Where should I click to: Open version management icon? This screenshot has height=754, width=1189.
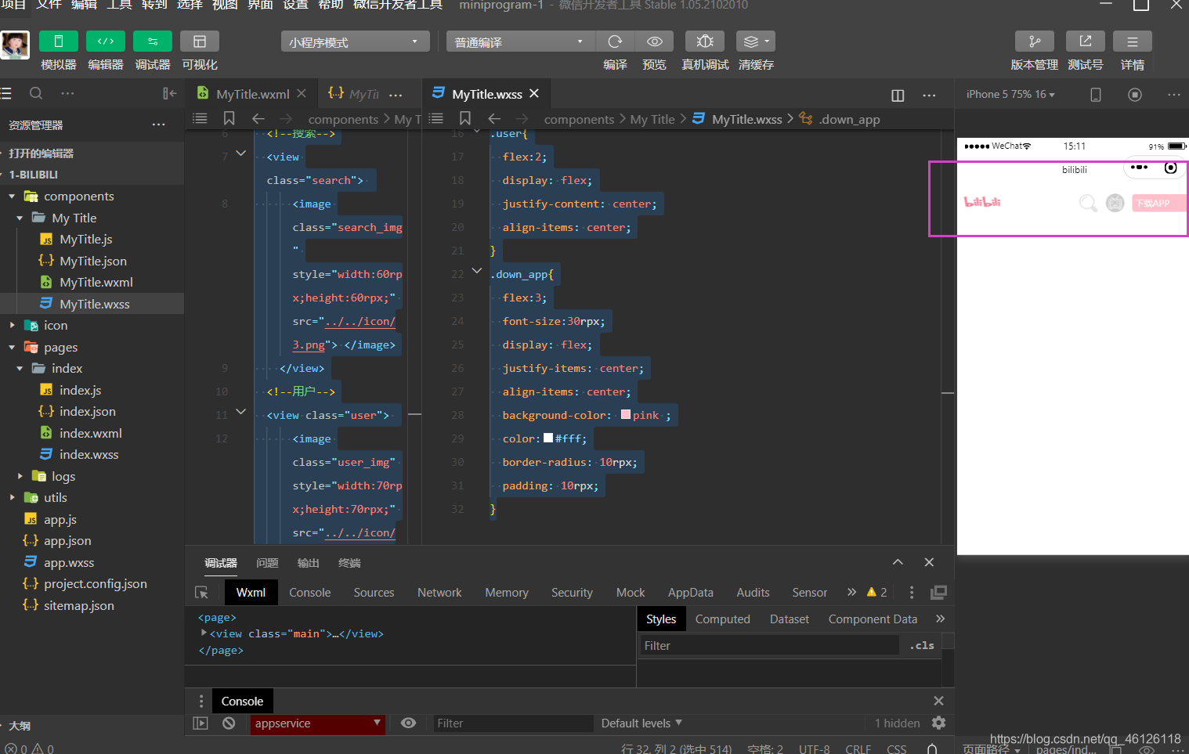pyautogui.click(x=1035, y=41)
